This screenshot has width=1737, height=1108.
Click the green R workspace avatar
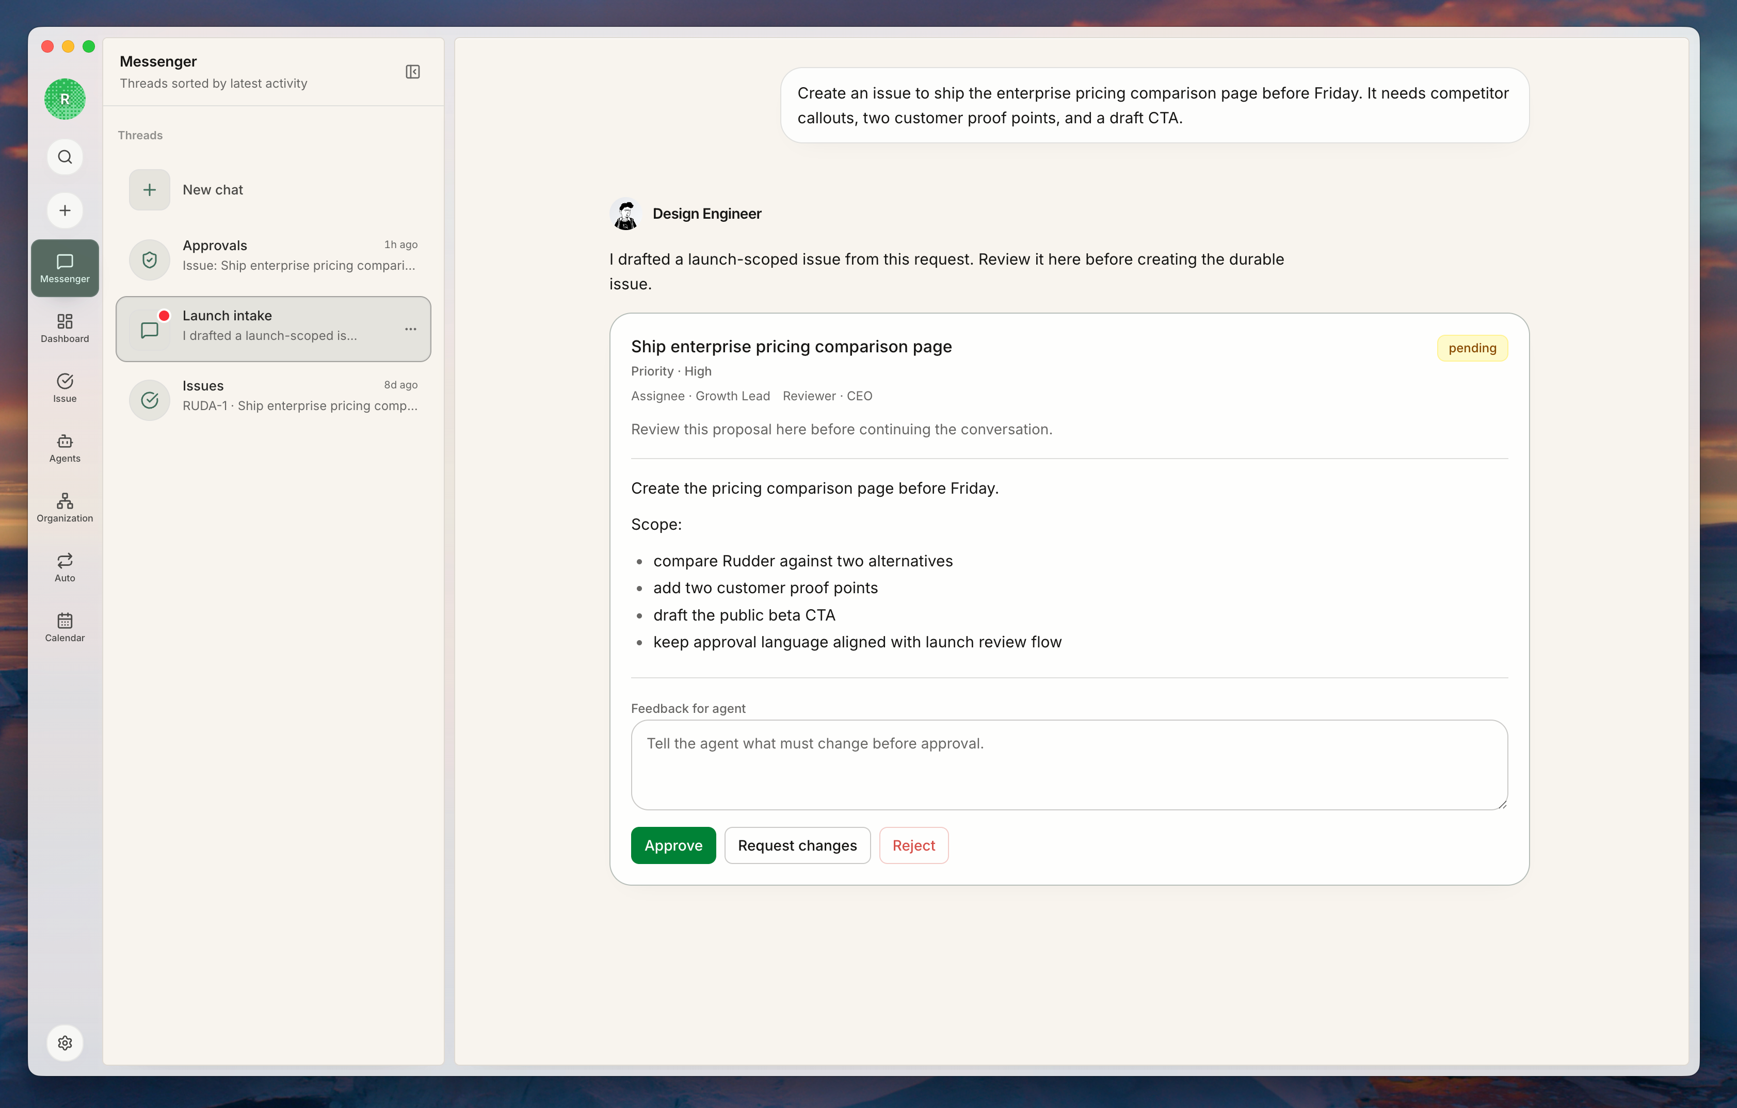(65, 99)
